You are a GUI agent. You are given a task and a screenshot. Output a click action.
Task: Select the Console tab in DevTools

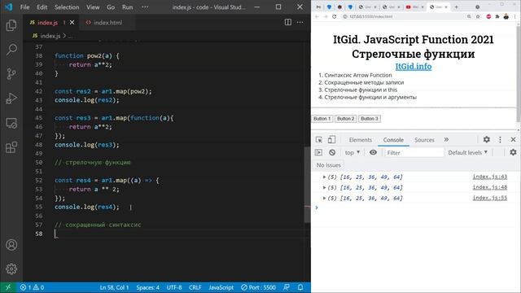point(393,140)
